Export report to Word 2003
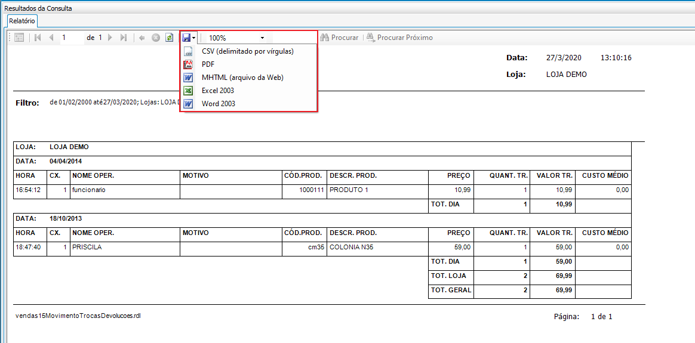The width and height of the screenshot is (695, 343). [219, 104]
